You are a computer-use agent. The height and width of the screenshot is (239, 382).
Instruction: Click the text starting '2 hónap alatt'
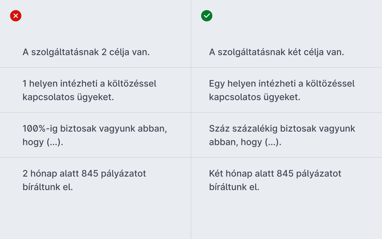[x=84, y=180]
